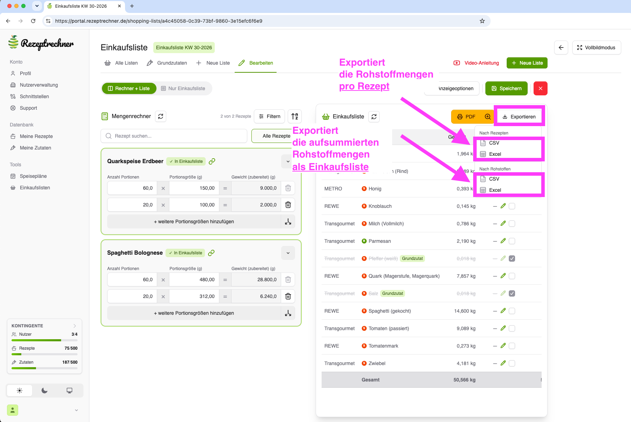Delete the Quarkspeise 20,0 portion row

coord(288,205)
